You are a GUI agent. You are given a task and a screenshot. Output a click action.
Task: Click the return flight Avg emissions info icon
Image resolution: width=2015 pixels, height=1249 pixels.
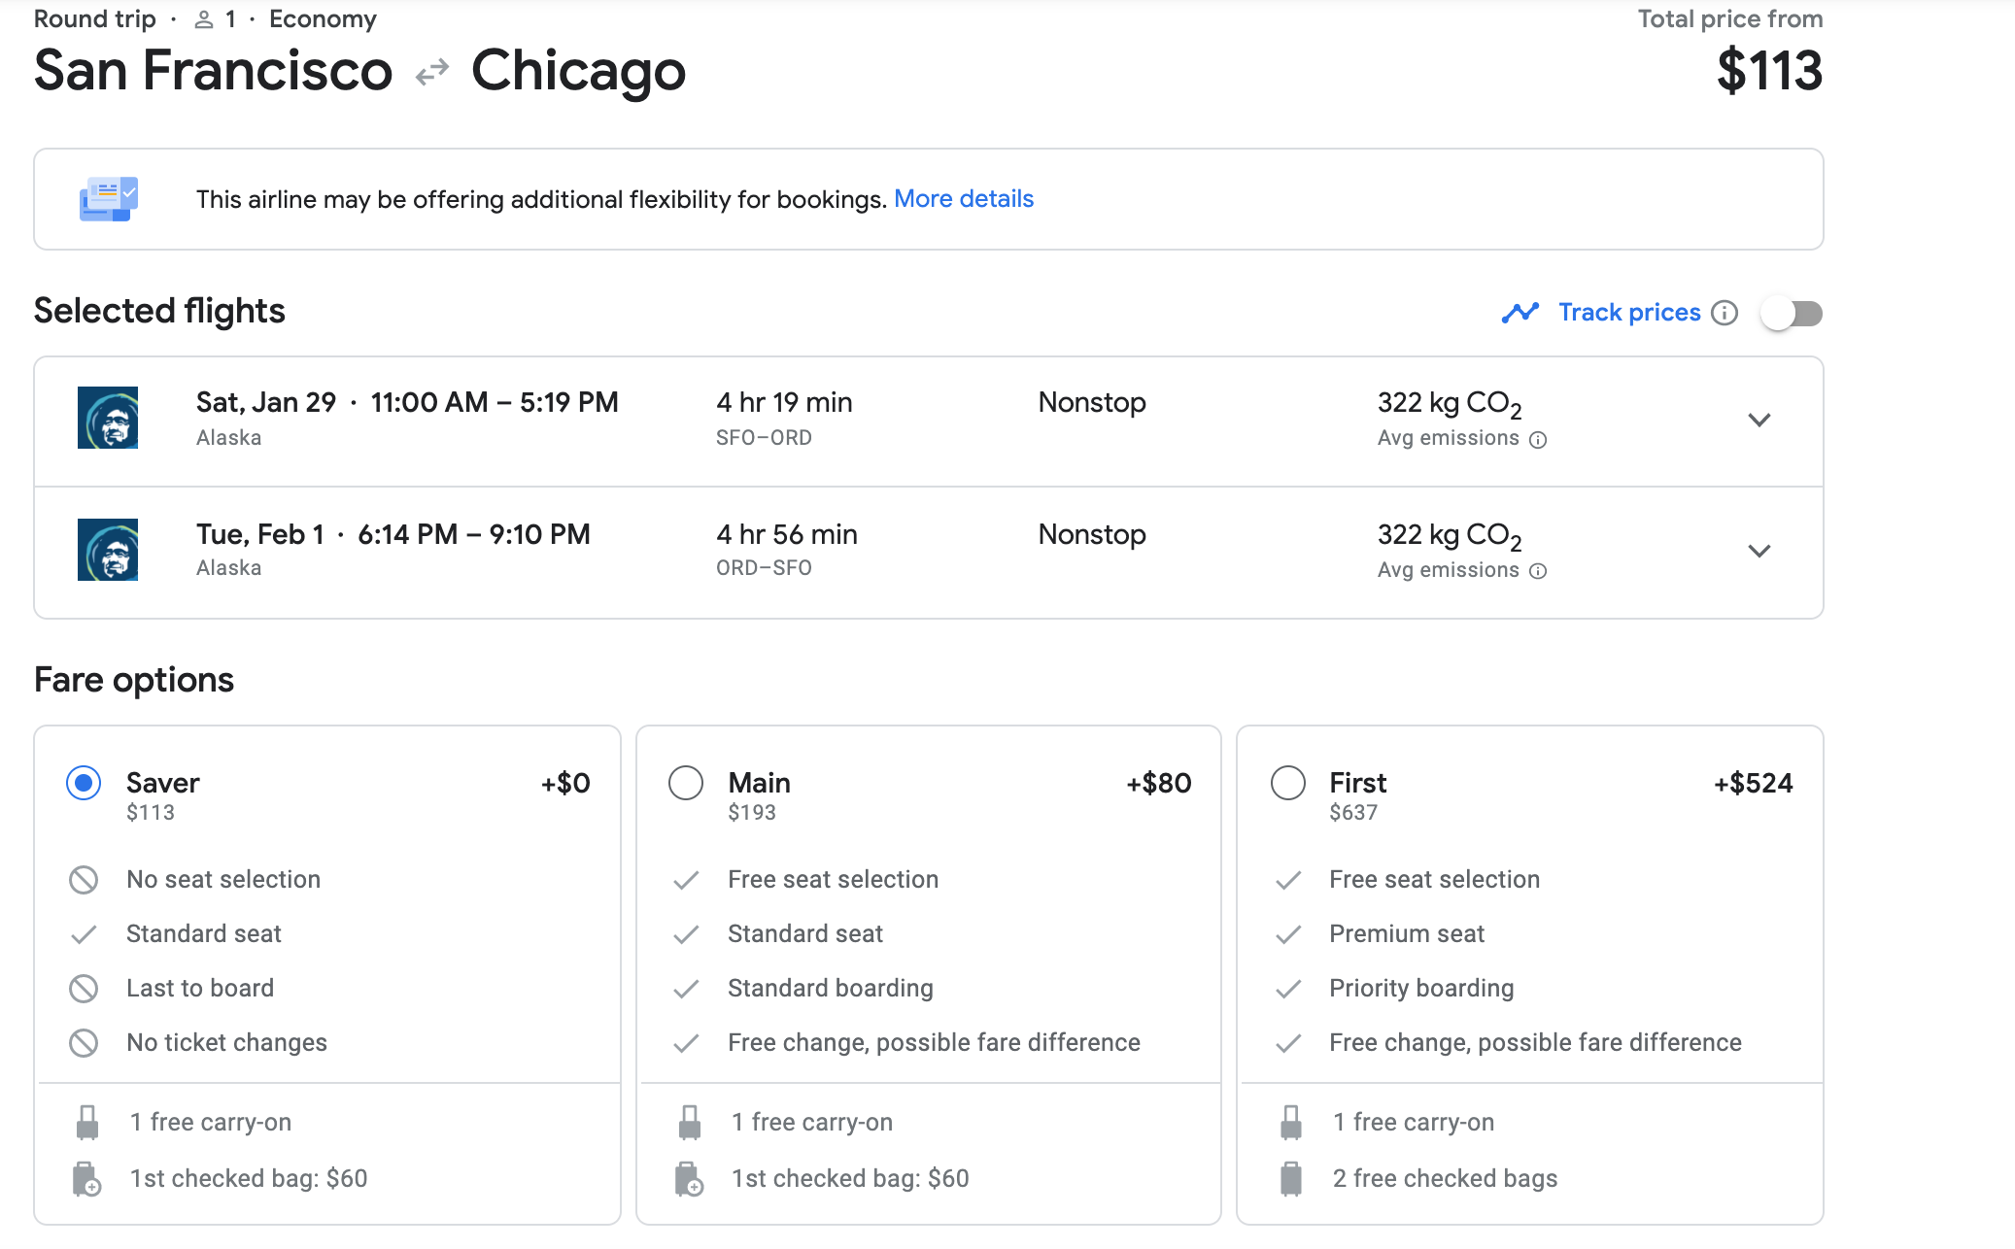(x=1538, y=571)
